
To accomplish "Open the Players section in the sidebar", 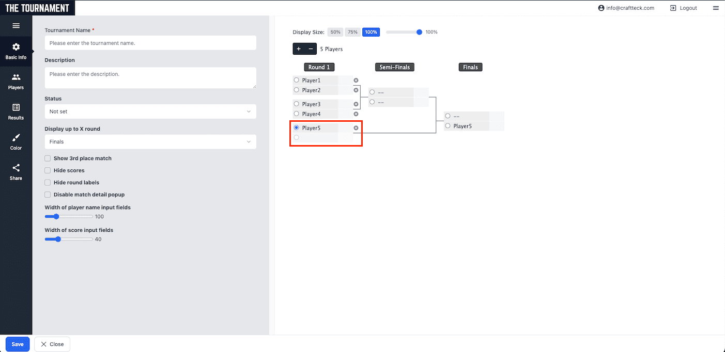I will point(16,82).
